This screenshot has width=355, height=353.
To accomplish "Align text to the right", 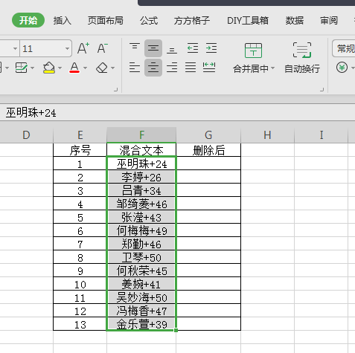I will 172,68.
